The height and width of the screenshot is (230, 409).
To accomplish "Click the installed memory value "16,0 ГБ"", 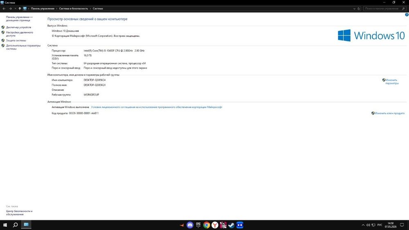I will click(88, 56).
